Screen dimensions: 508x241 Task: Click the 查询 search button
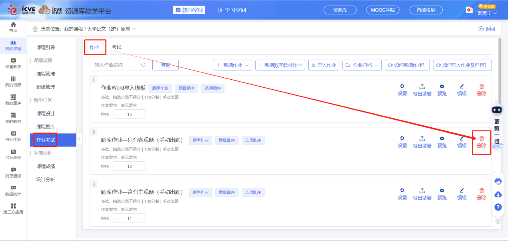(x=166, y=65)
